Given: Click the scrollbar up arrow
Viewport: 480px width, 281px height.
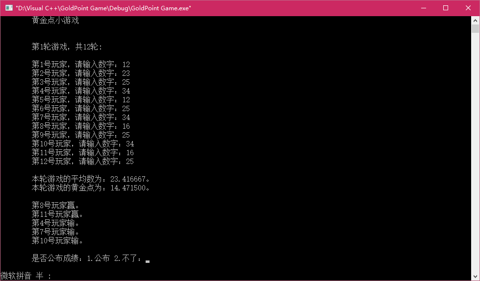Looking at the screenshot, I should click(475, 21).
